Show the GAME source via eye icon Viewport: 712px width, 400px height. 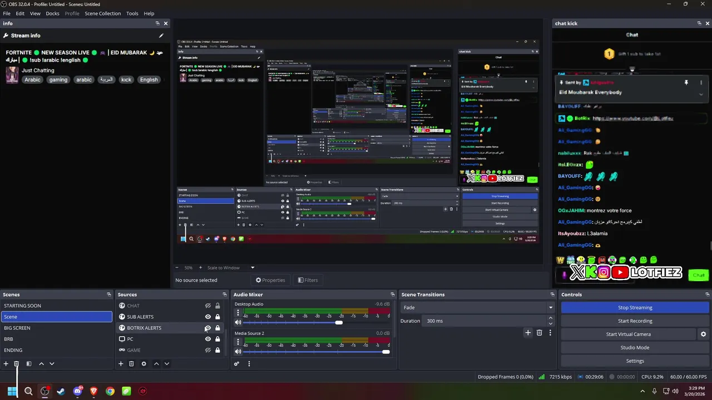pyautogui.click(x=208, y=350)
